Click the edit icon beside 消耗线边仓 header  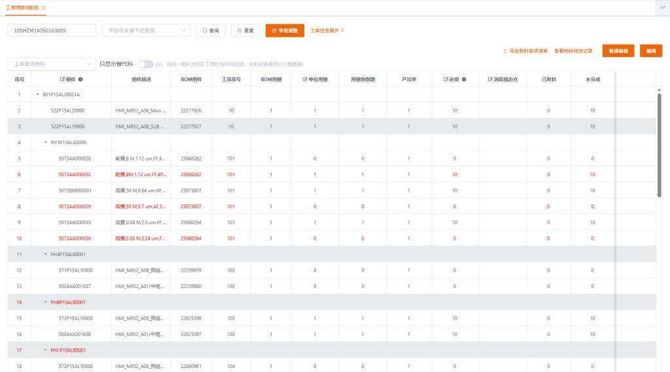coord(490,79)
